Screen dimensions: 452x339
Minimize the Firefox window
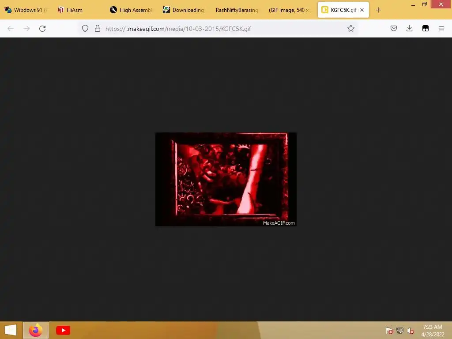click(413, 4)
